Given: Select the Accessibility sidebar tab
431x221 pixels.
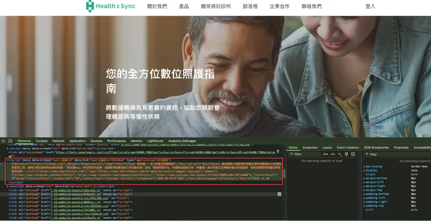Looking at the screenshot, I should (422, 147).
